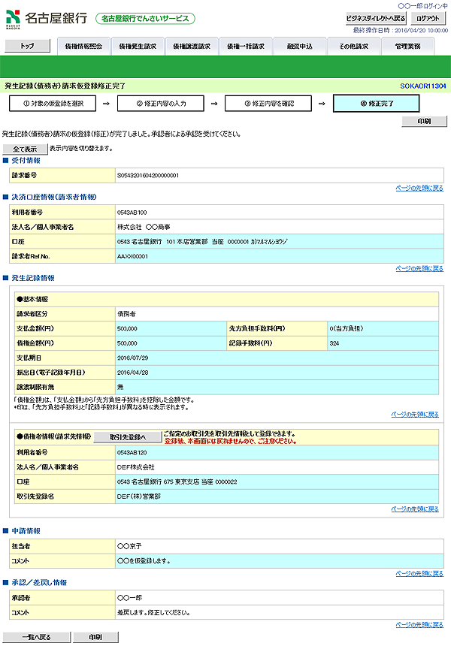Image resolution: width=451 pixels, height=649 pixels.
Task: Switch to 債権情報照会 tab
Action: (x=83, y=47)
